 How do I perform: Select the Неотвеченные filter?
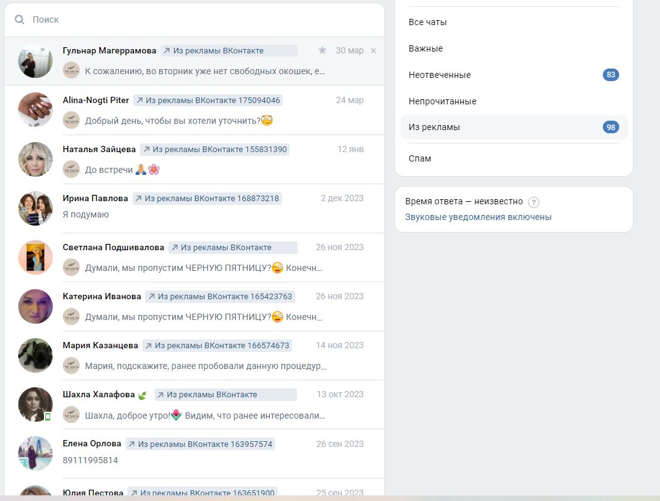point(514,75)
